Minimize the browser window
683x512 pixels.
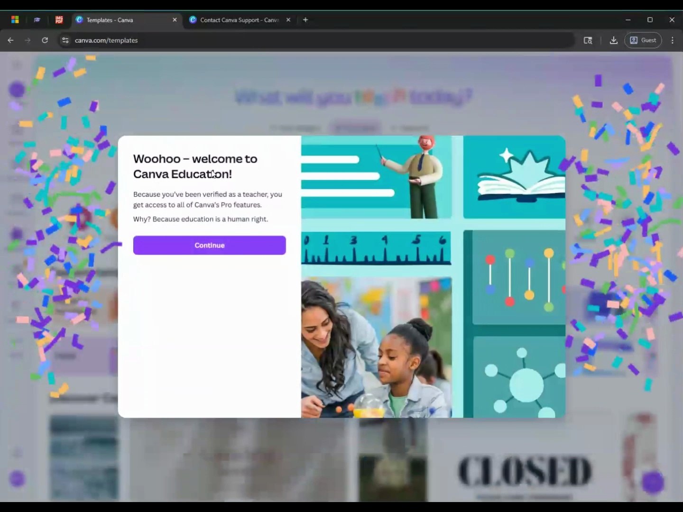[628, 20]
